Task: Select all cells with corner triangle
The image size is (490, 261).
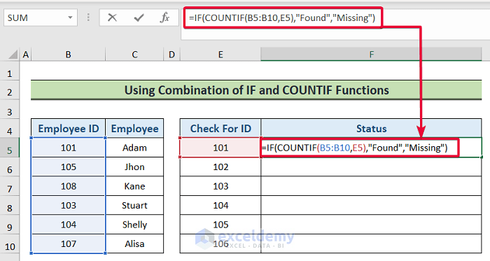Action: point(13,55)
